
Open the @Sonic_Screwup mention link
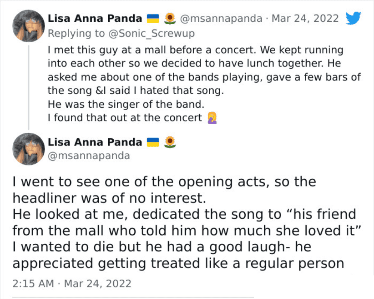[x=151, y=33]
